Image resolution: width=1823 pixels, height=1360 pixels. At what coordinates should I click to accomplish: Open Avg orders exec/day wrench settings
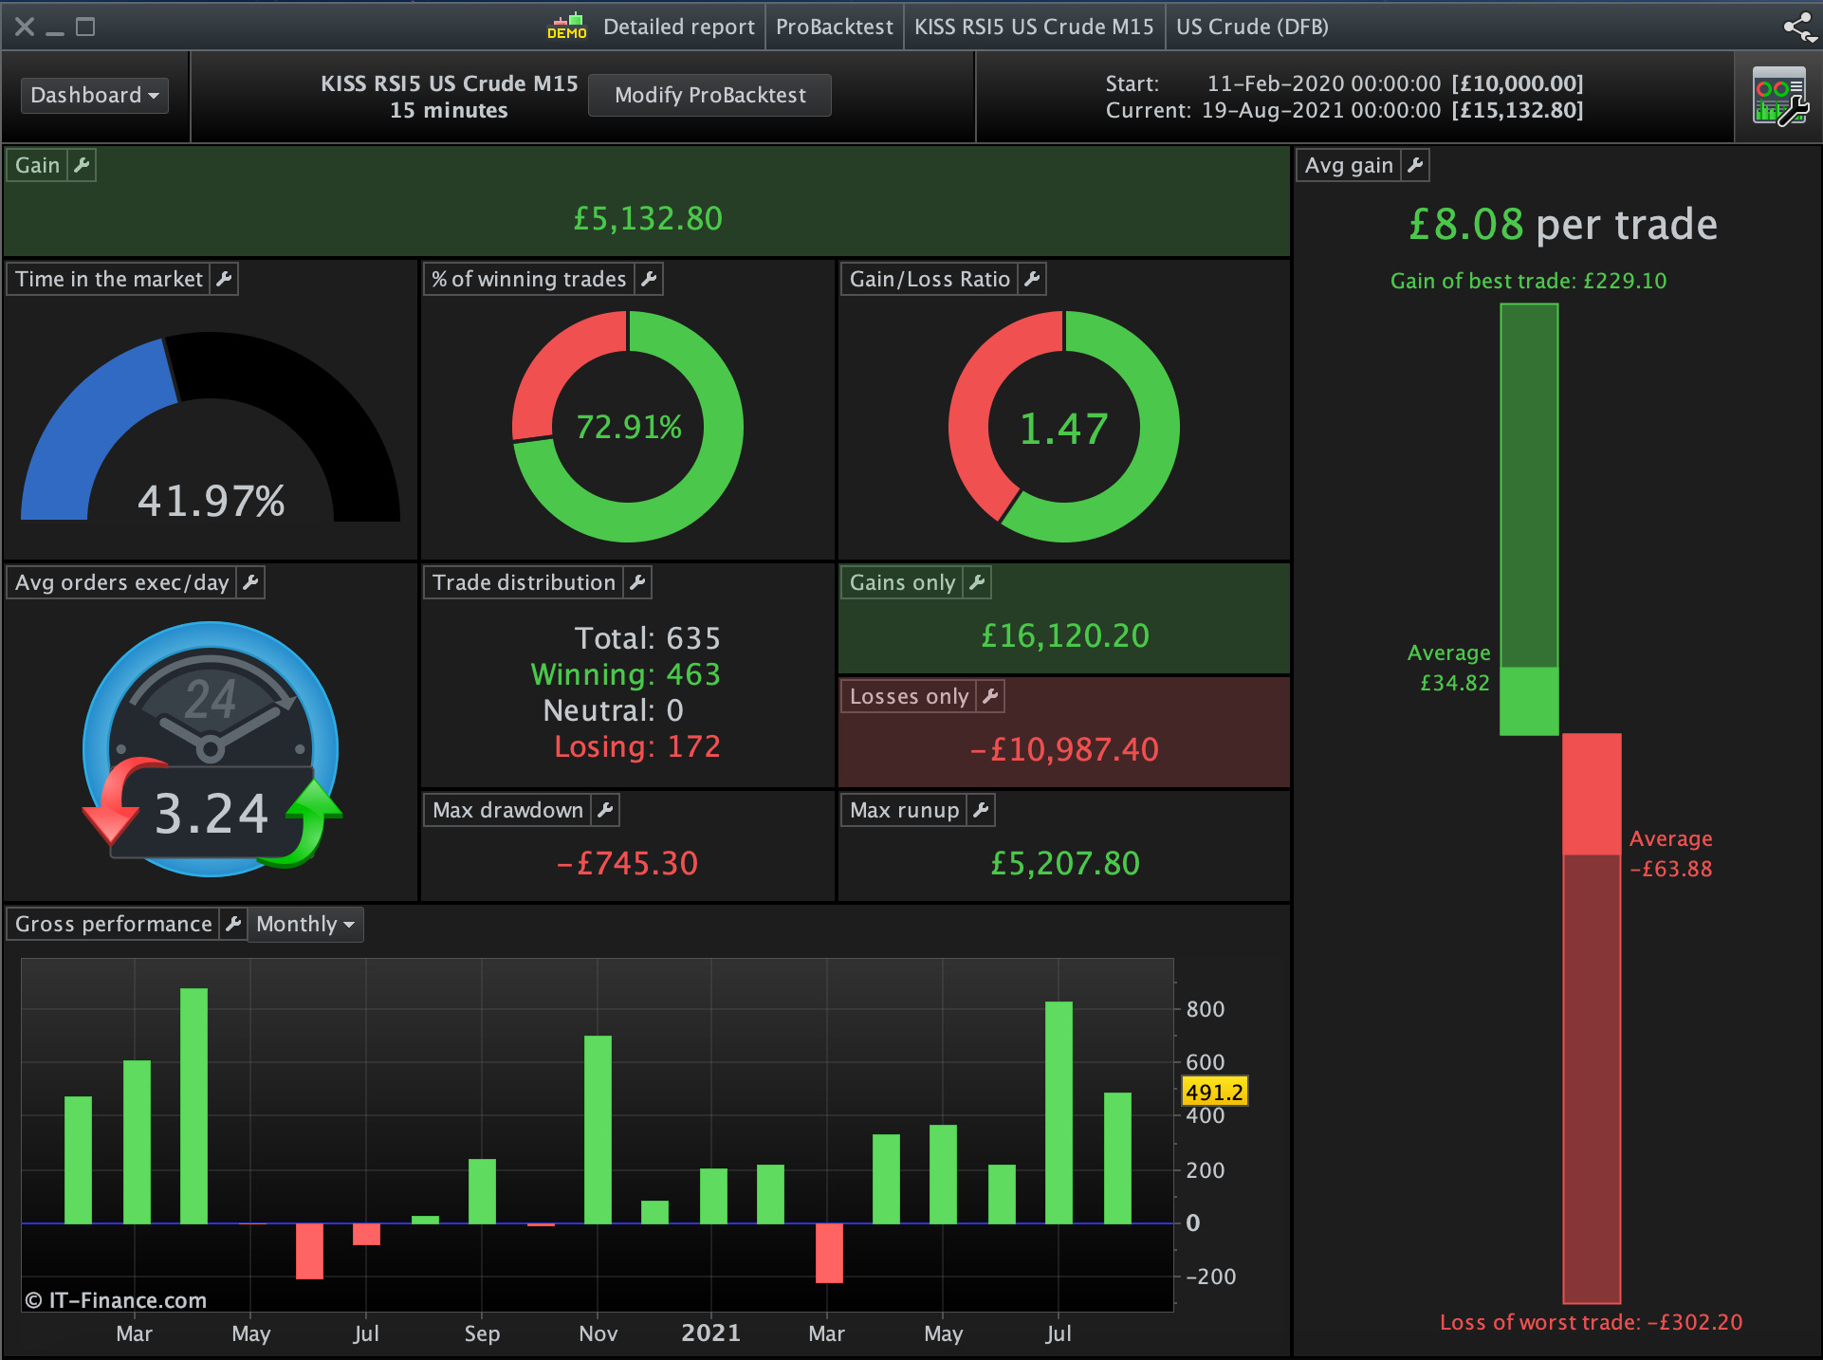pos(250,582)
